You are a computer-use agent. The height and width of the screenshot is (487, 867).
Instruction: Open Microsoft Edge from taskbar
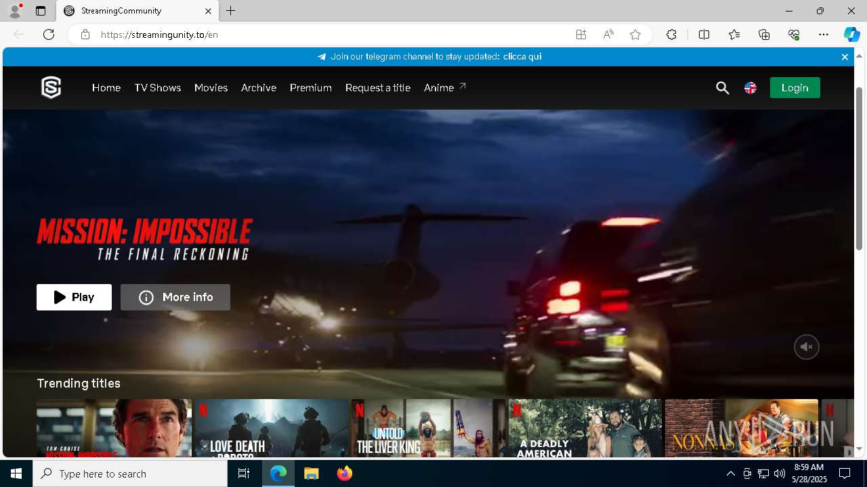pos(278,473)
